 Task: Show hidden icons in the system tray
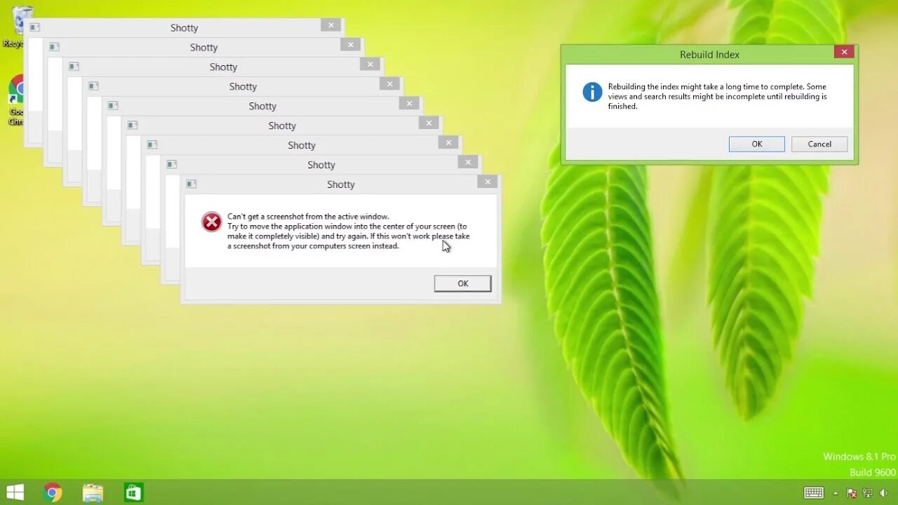click(x=835, y=493)
